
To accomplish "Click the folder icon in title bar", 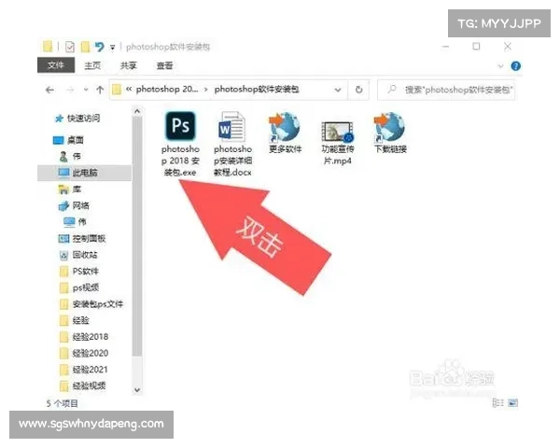I will pos(48,47).
